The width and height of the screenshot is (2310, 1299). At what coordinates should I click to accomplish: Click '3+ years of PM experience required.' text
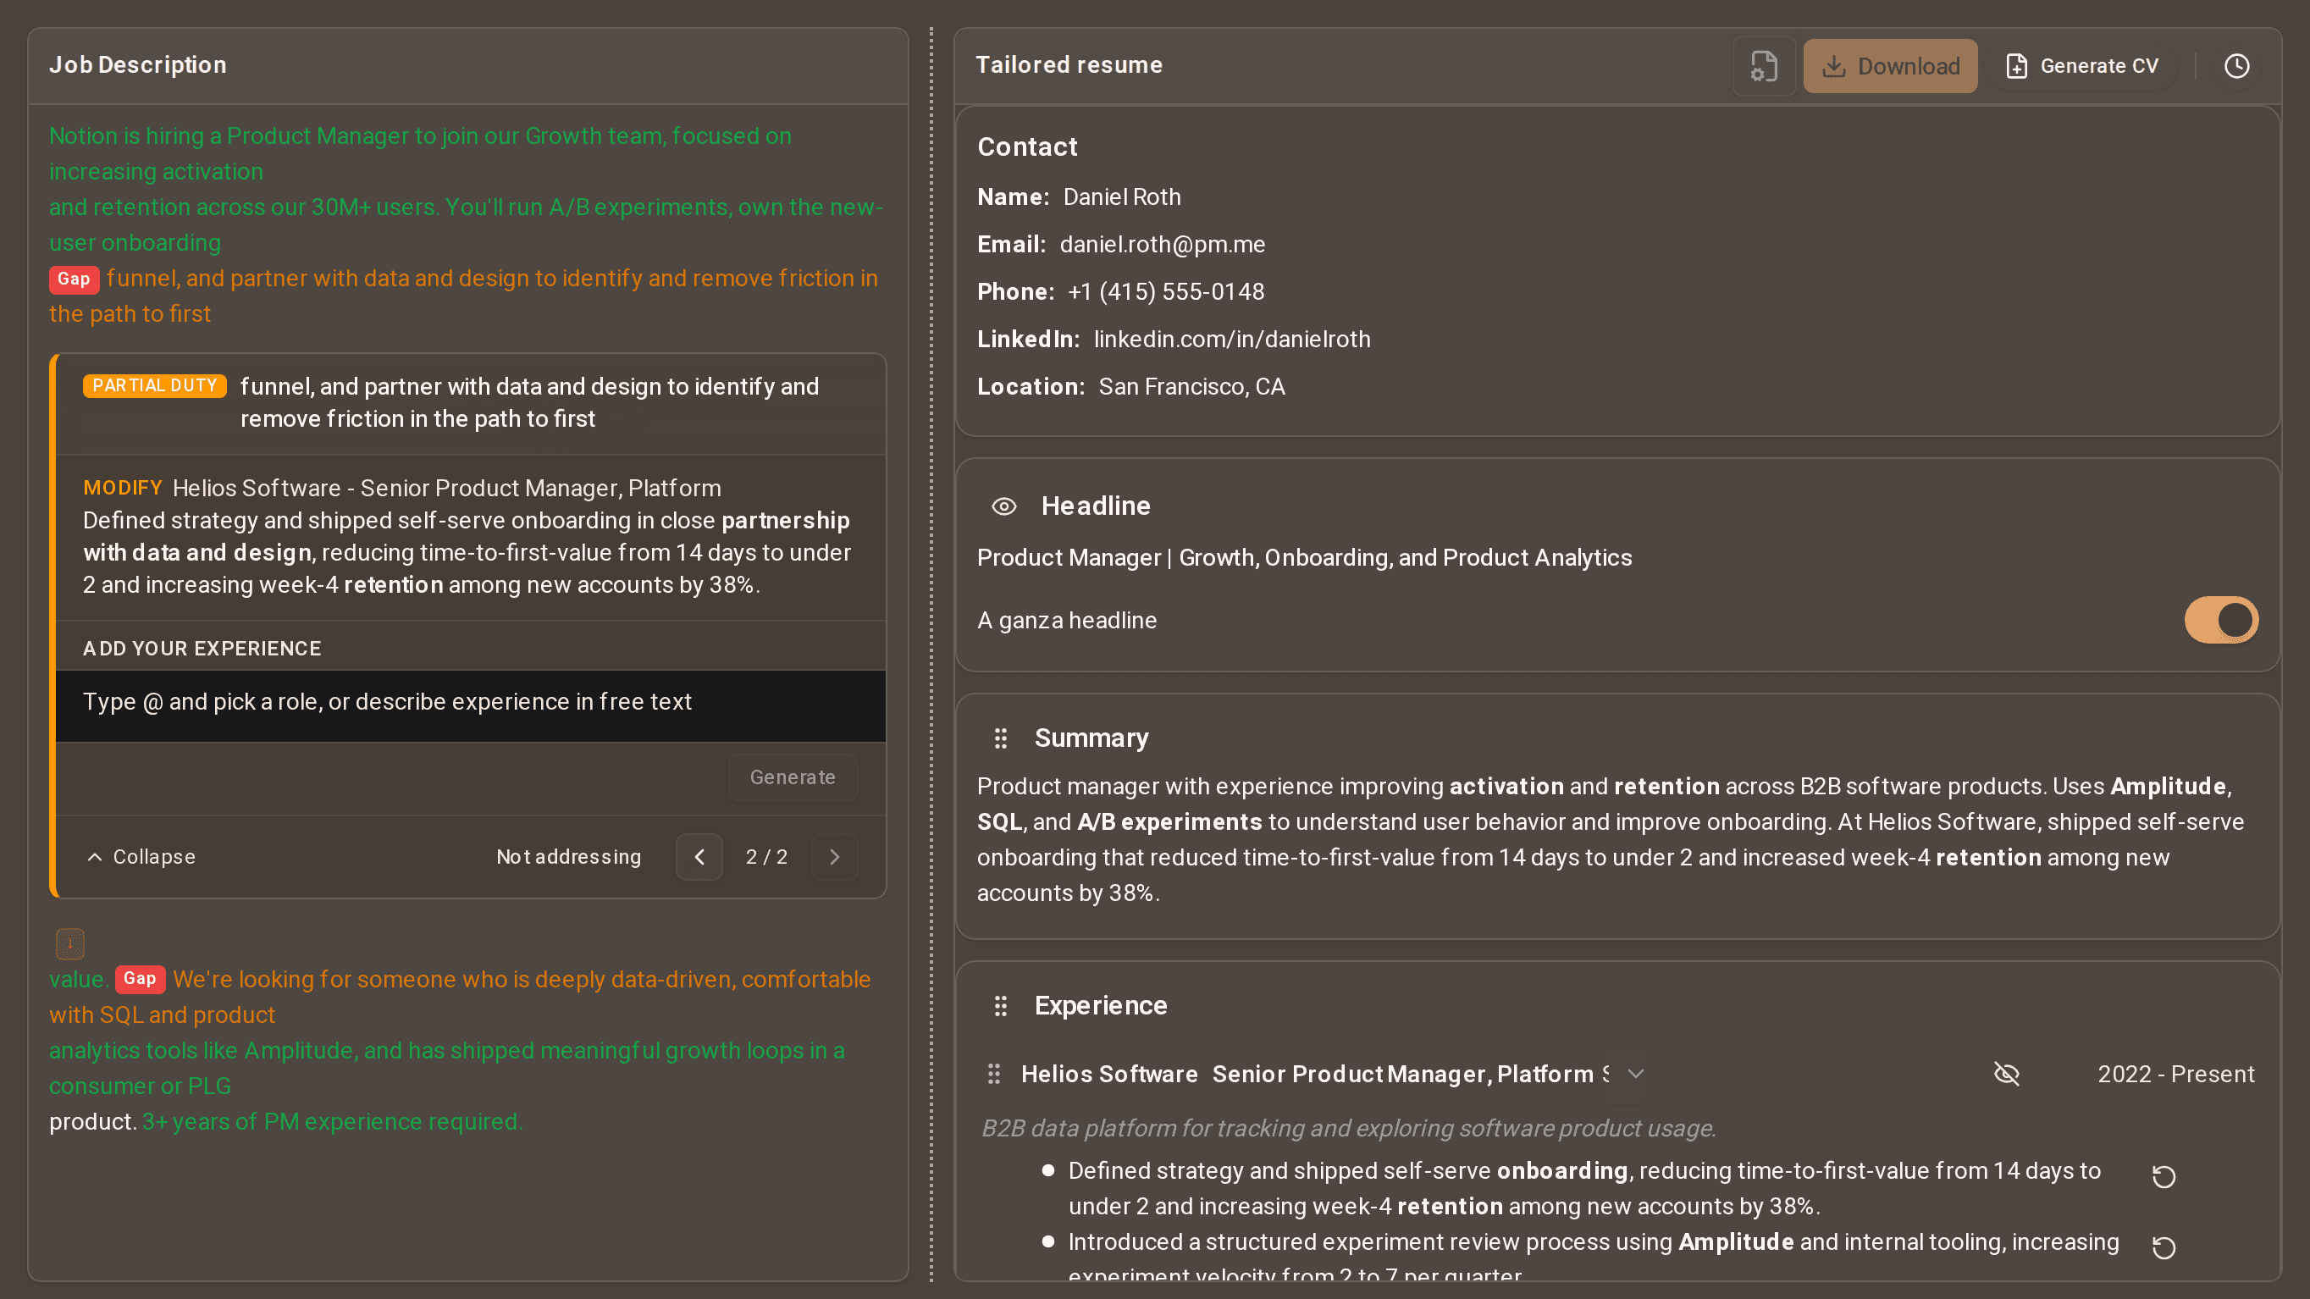coord(332,1121)
